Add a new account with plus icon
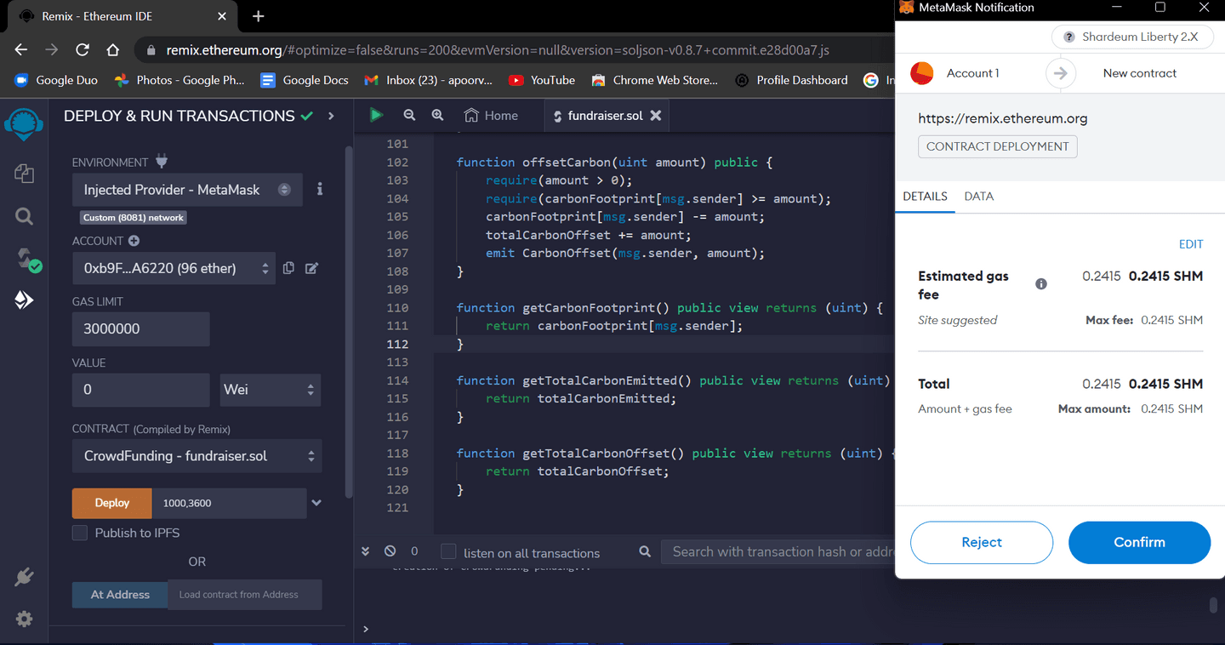The image size is (1225, 645). coord(134,241)
